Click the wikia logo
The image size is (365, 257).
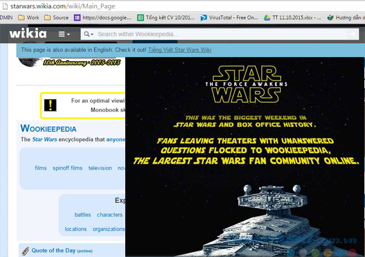(x=28, y=34)
